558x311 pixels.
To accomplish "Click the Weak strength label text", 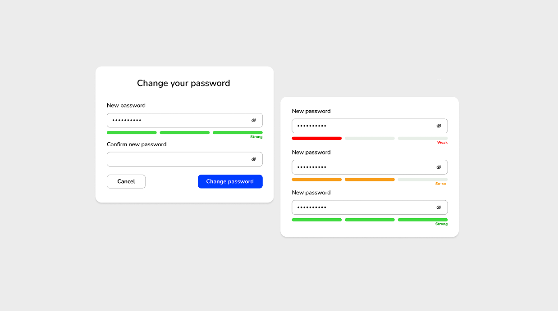I will point(443,142).
